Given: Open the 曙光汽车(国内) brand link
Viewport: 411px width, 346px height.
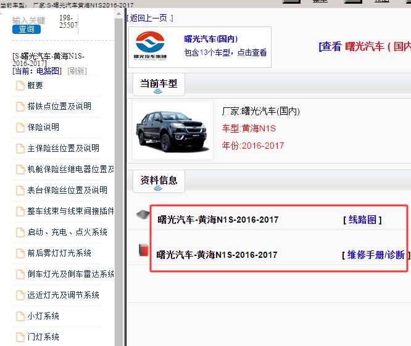Looking at the screenshot, I should point(210,39).
